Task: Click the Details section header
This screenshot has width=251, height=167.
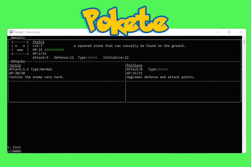Action: click(18, 38)
